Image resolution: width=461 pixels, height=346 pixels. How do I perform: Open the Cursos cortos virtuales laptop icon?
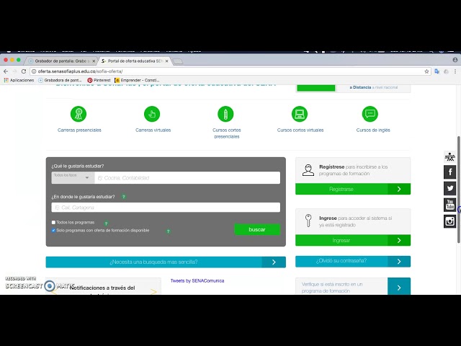click(x=300, y=114)
